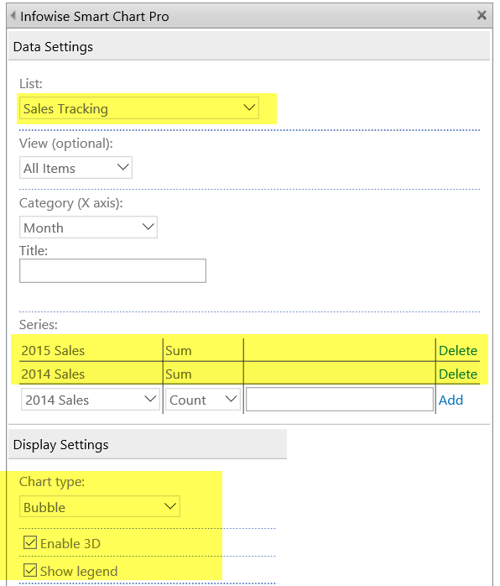This screenshot has height=586, width=500.
Task: Click into the Title text field
Action: (x=112, y=270)
